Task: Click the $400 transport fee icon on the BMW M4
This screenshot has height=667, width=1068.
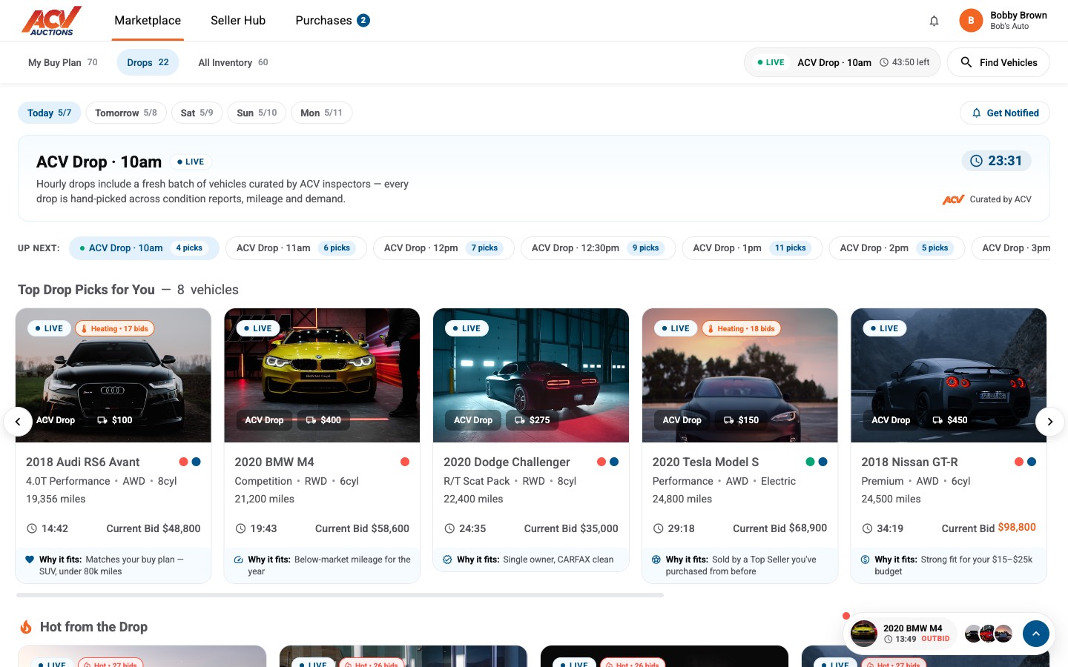Action: tap(311, 420)
